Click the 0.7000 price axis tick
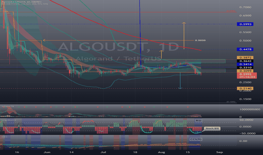263x155 pixels. click(245, 7)
